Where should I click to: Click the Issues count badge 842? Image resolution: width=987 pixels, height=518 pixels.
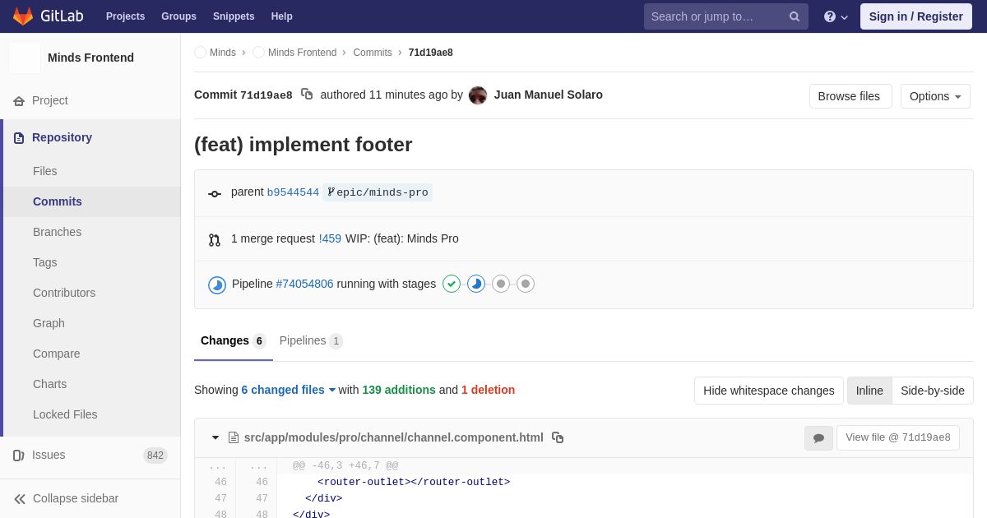click(155, 456)
